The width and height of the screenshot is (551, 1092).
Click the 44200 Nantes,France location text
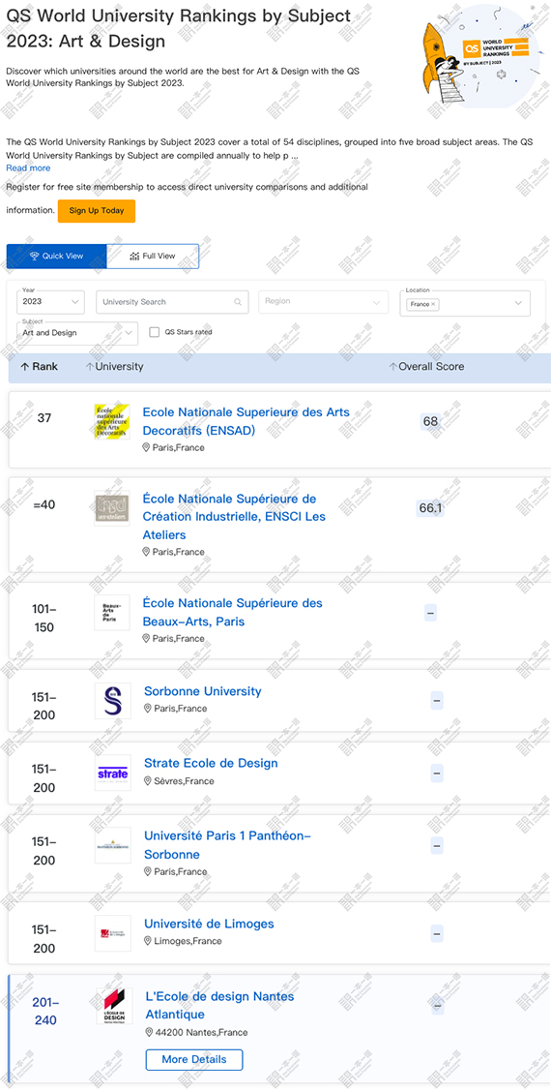click(202, 1033)
